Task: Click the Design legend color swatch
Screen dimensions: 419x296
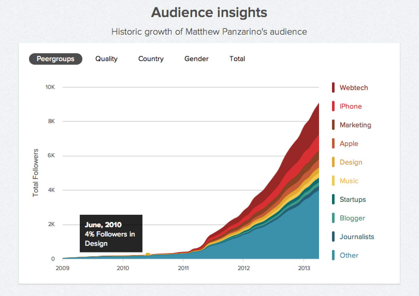Action: (x=333, y=162)
